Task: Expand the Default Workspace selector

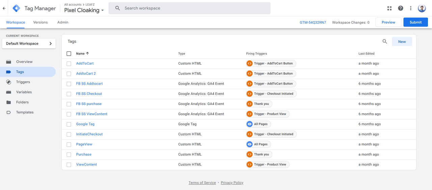Action: [x=29, y=43]
